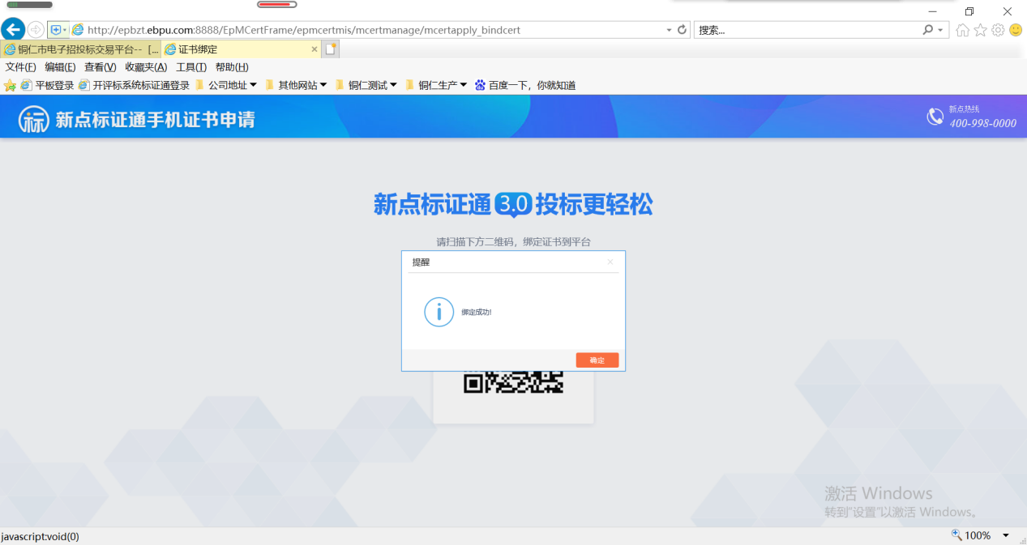Close the 提醒 dialog with X
Image resolution: width=1027 pixels, height=545 pixels.
(610, 262)
